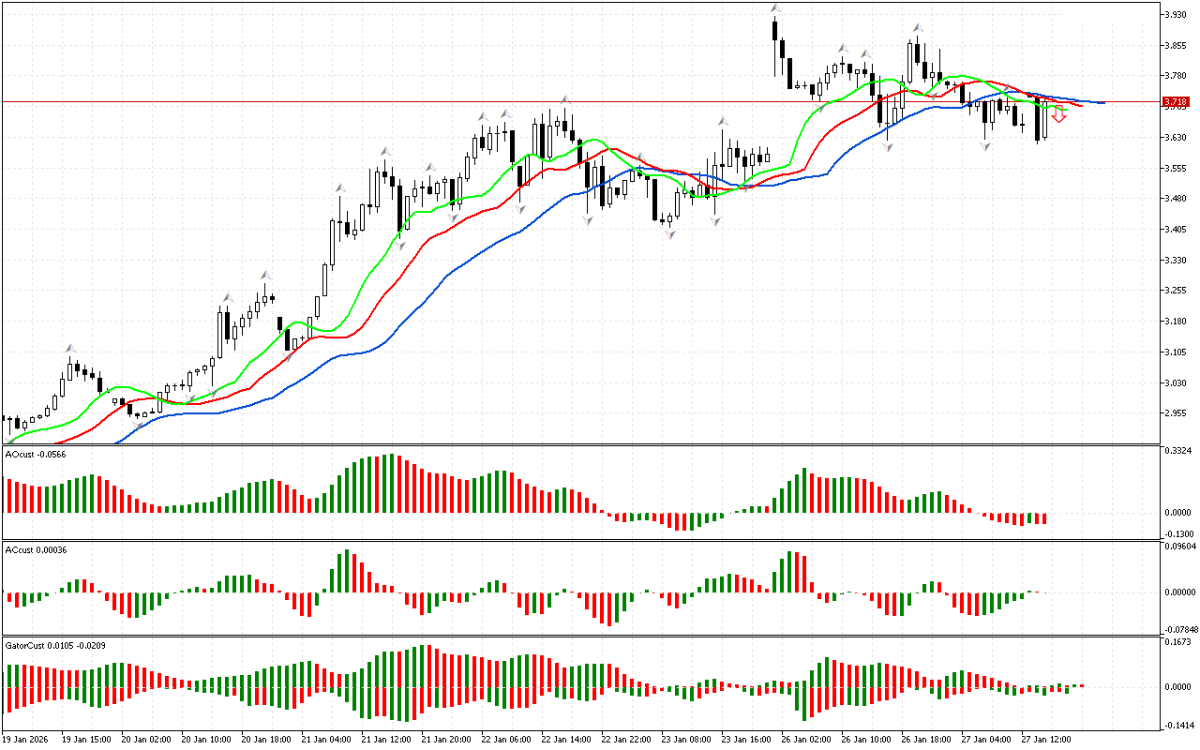The width and height of the screenshot is (1200, 750).
Task: Click the 3.330 price scale value
Action: pos(1176,261)
